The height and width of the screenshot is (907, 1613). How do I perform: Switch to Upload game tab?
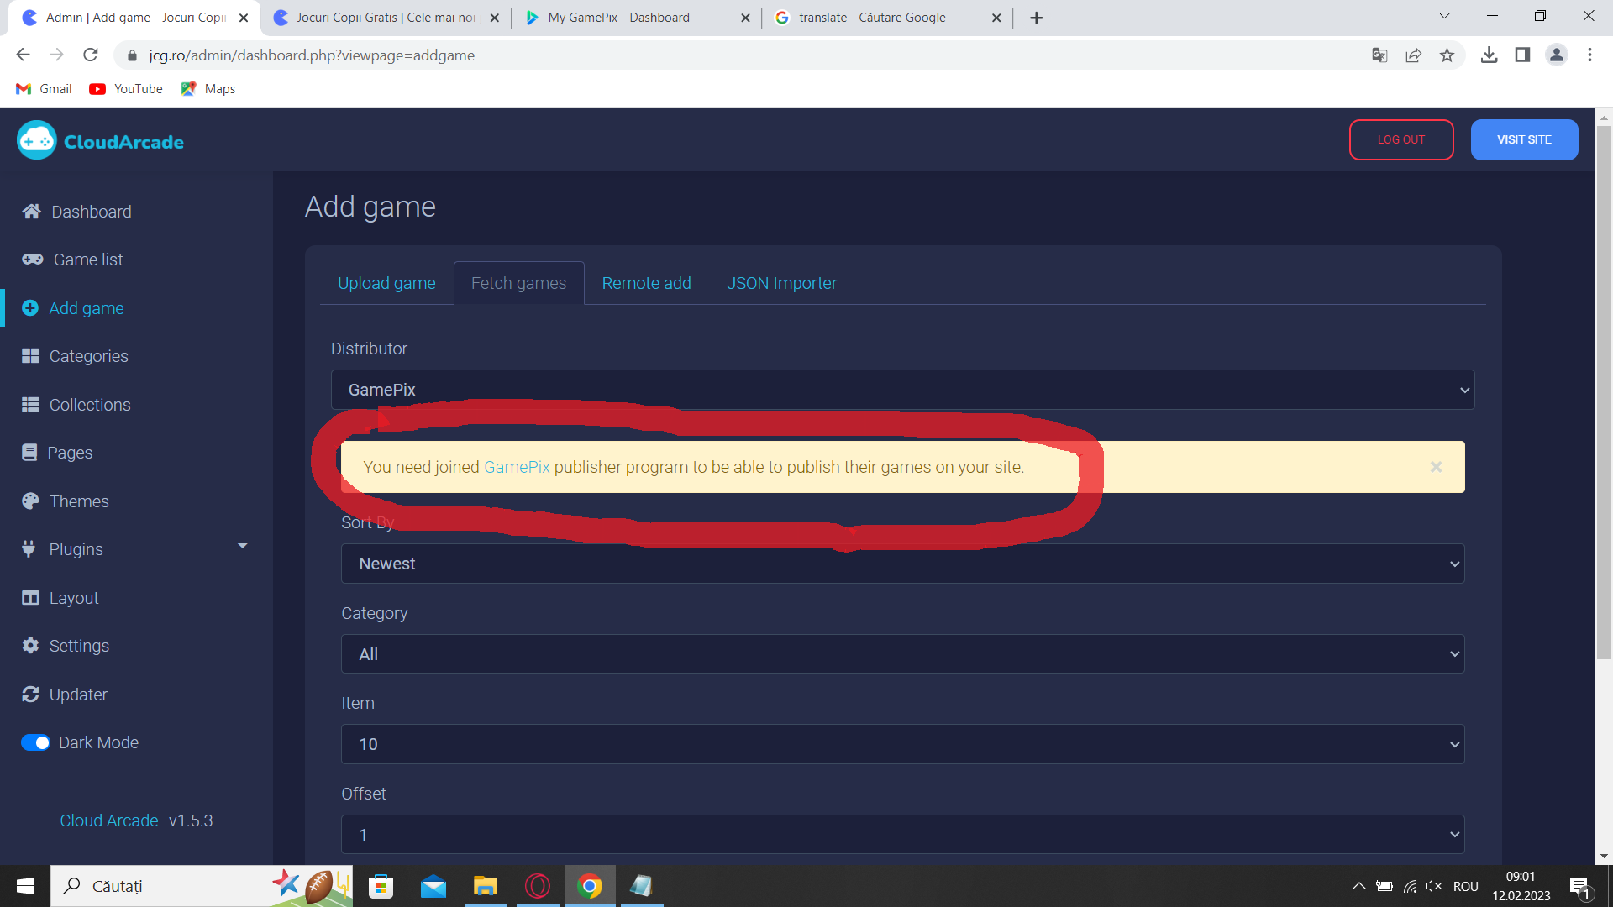[386, 283]
